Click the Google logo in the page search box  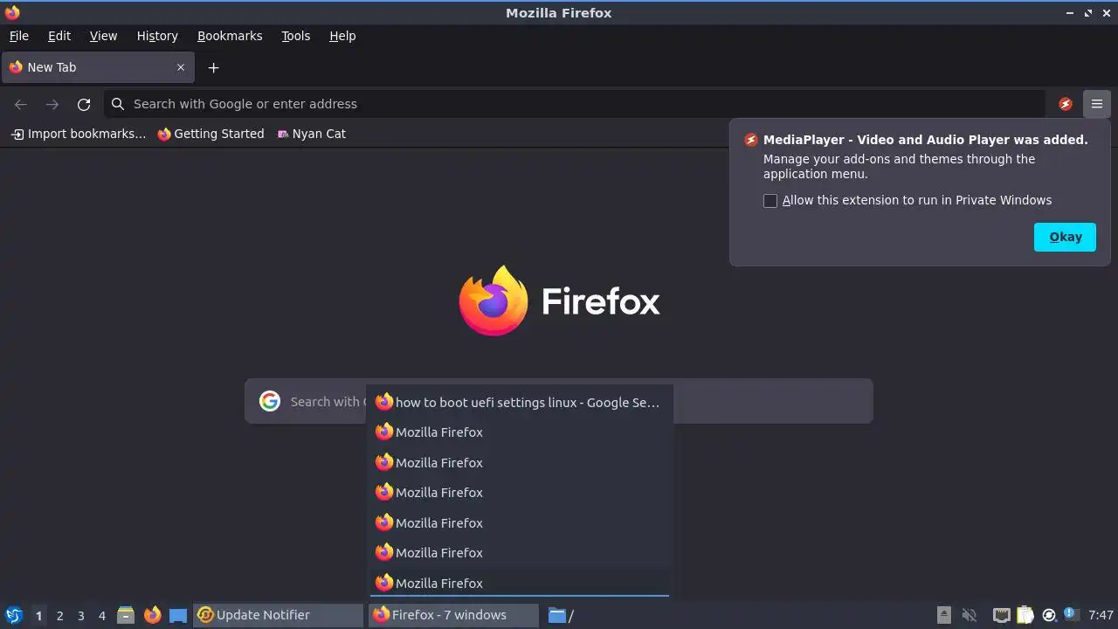270,401
